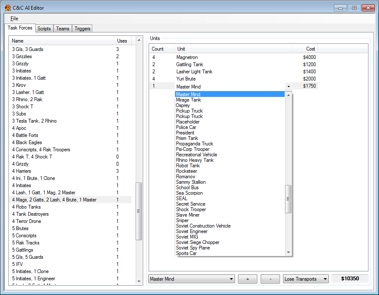Select the Gattling Tank unit row

coord(233,64)
